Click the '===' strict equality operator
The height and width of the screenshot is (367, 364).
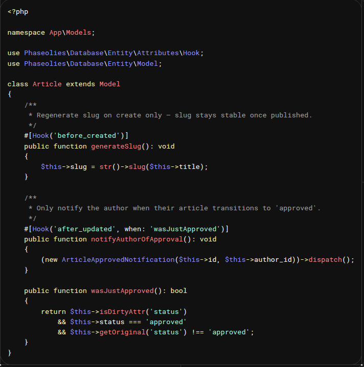[135, 322]
